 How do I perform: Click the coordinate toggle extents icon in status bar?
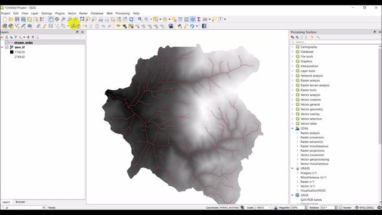click(x=242, y=208)
